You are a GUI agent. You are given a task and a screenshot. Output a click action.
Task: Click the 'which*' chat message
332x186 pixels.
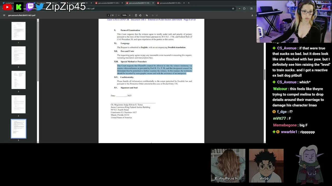click(305, 82)
